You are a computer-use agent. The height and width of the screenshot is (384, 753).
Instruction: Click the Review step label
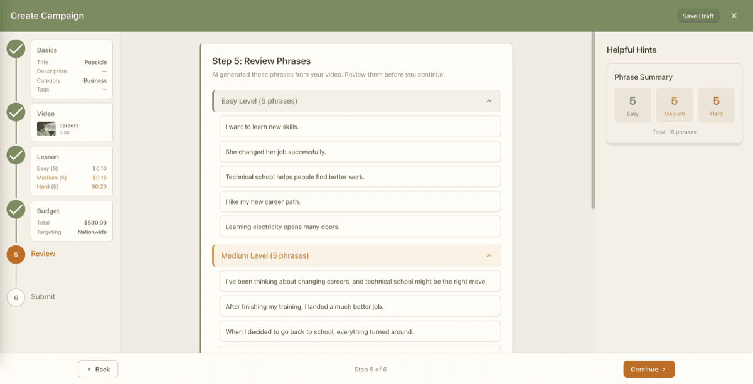[43, 254]
